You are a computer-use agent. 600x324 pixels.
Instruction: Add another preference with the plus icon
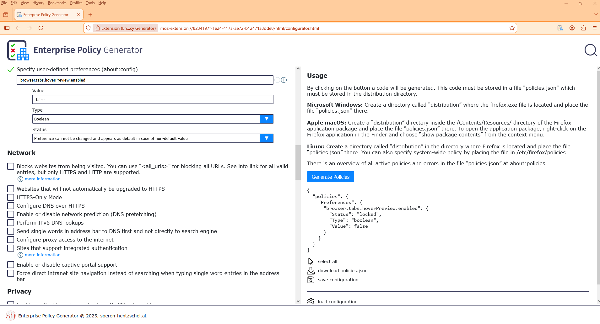[x=284, y=80]
